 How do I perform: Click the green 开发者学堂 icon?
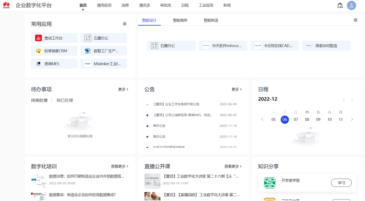click(x=270, y=183)
